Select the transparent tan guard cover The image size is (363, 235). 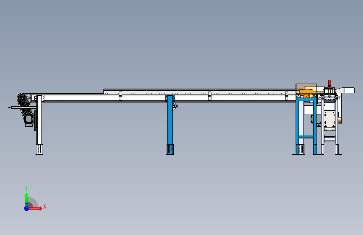point(306,91)
